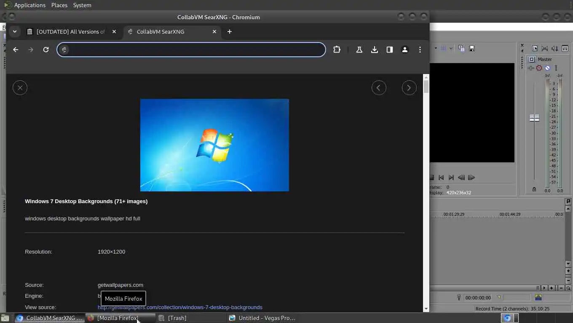The width and height of the screenshot is (573, 323).
Task: Open Master FX red gear icon
Action: (x=539, y=68)
